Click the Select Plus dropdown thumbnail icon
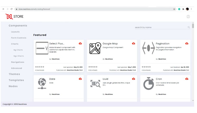This screenshot has width=197, height=113. [x=42, y=48]
